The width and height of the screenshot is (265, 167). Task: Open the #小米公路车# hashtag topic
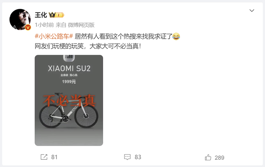pyautogui.click(x=54, y=36)
